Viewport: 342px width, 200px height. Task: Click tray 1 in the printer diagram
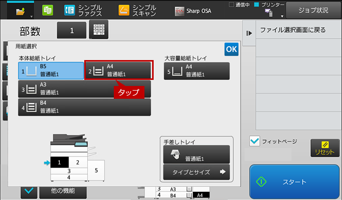[59, 162]
